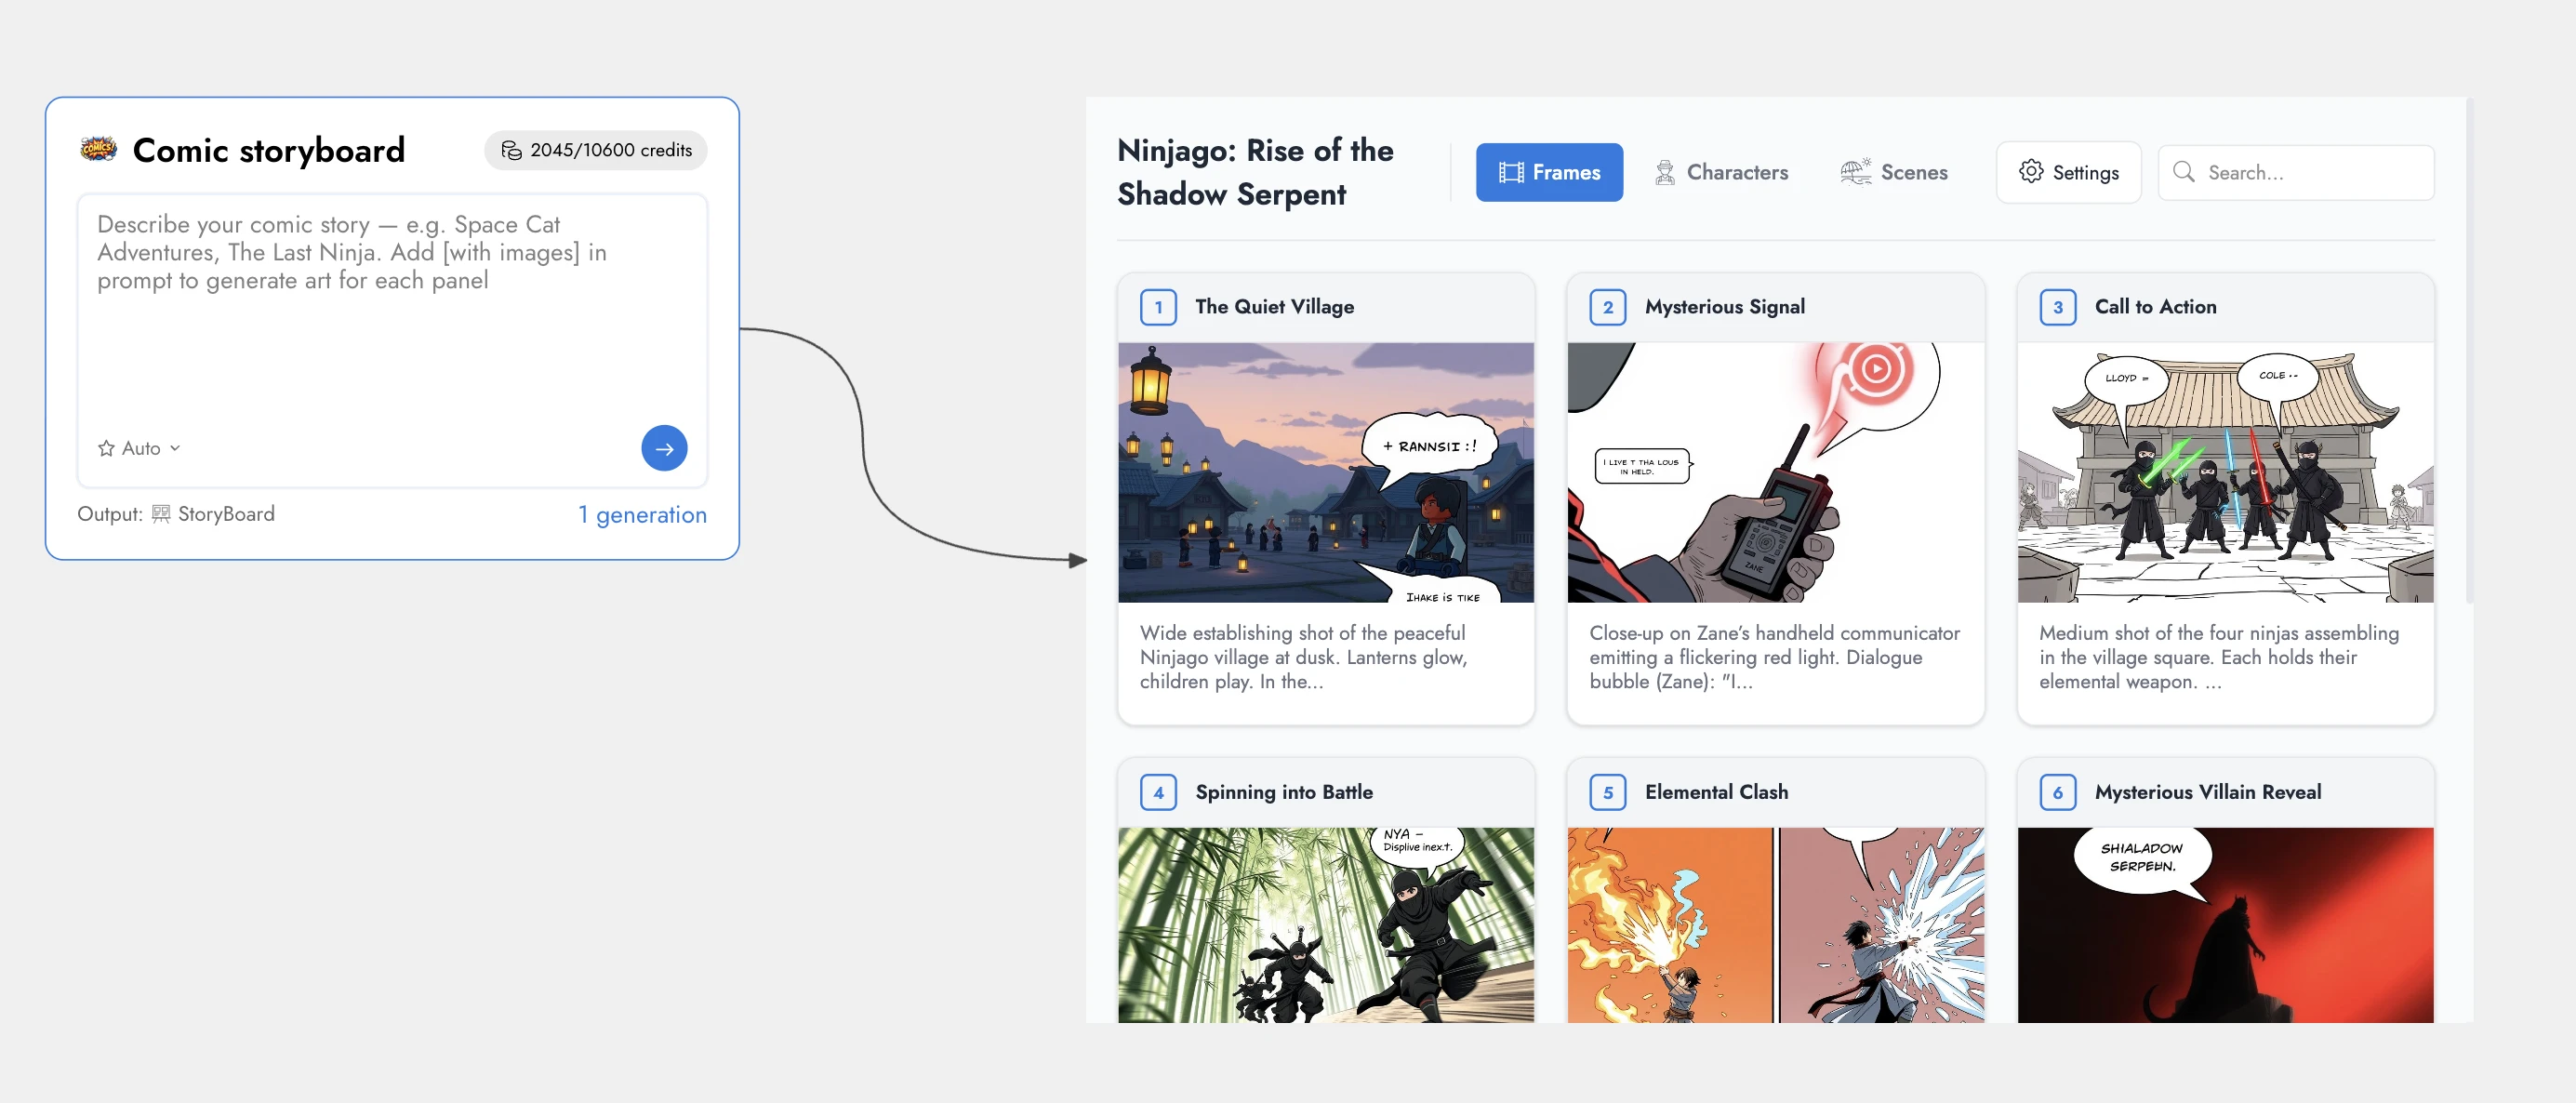
Task: Click frame number 1 badge
Action: coord(1158,307)
